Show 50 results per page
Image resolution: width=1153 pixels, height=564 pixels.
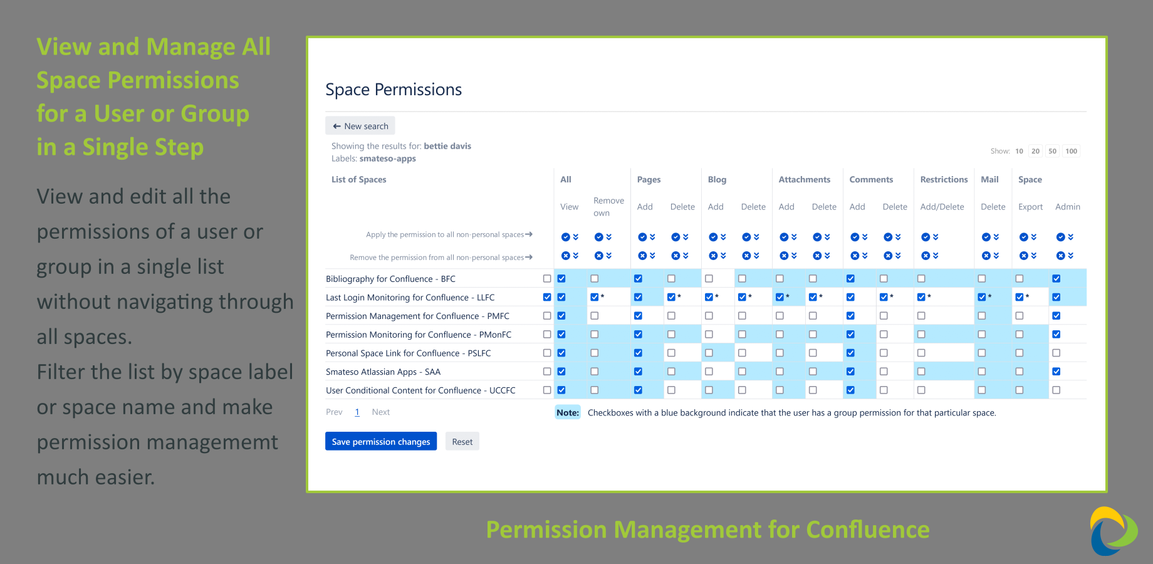click(1053, 151)
